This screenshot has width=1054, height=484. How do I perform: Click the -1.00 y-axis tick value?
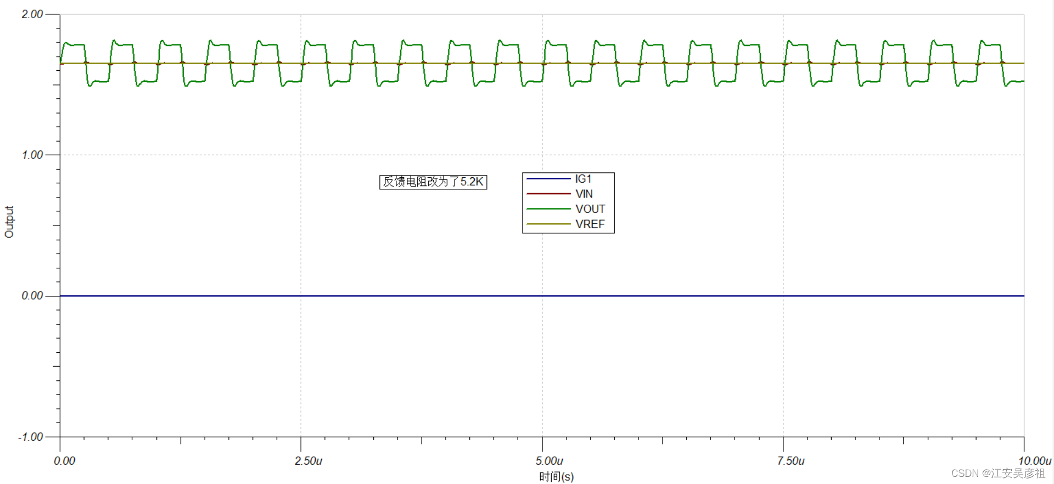coord(30,437)
